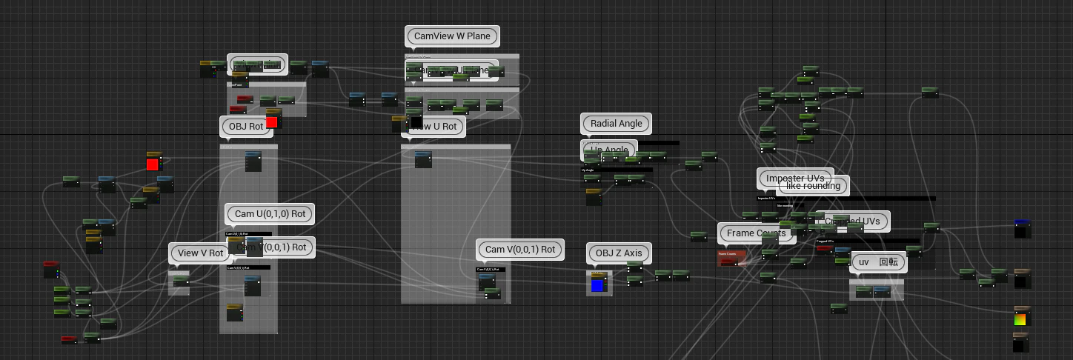The image size is (1073, 360).
Task: Select the uv 回転 comment bubble
Action: [x=878, y=261]
